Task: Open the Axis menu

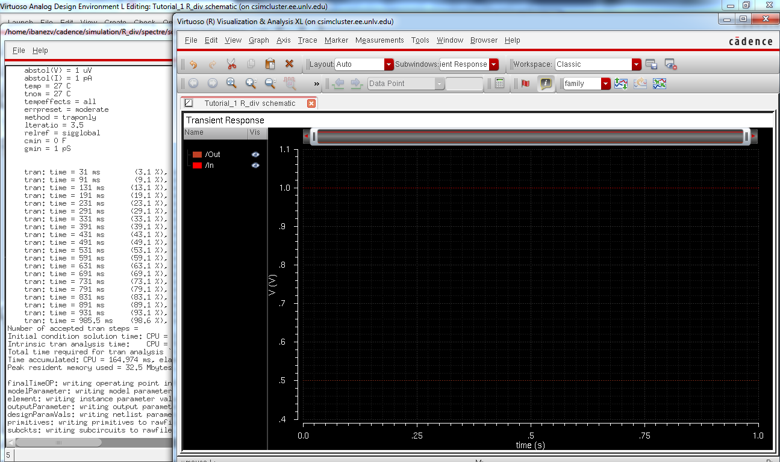Action: (284, 40)
